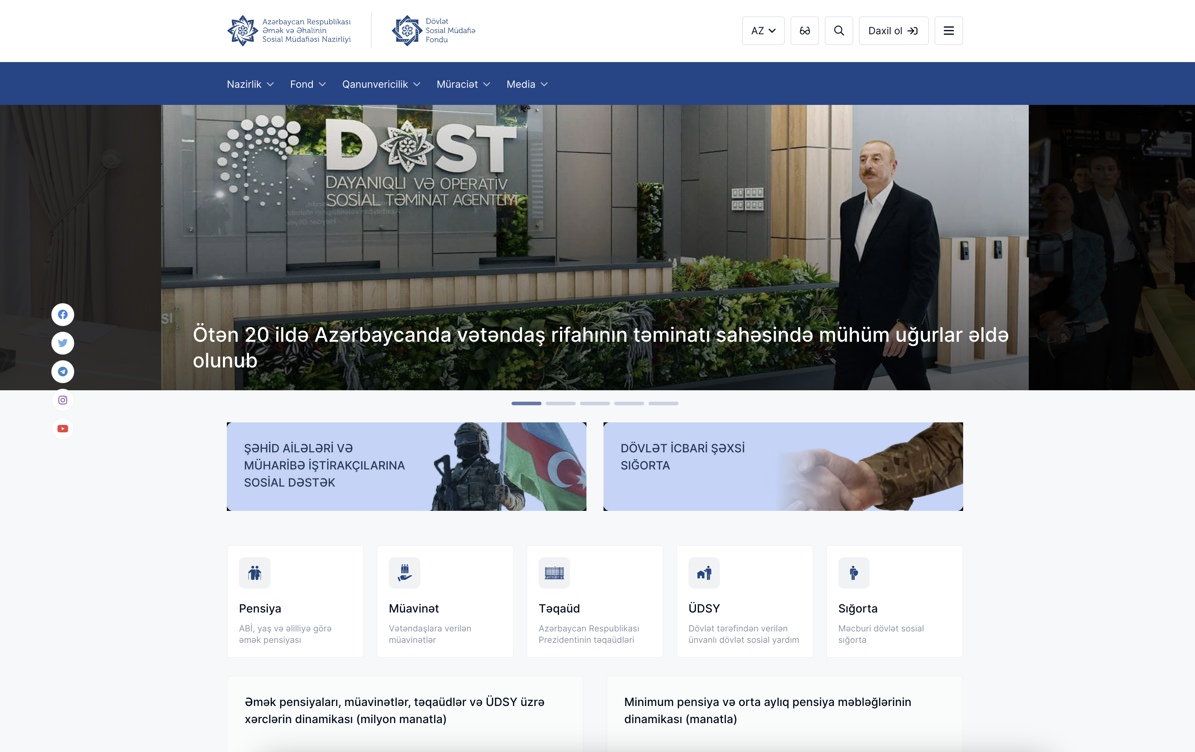The width and height of the screenshot is (1195, 752).
Task: Go to second carousel slide indicator
Action: click(560, 403)
